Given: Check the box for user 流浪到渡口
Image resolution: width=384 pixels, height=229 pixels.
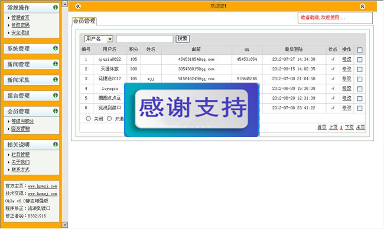Looking at the screenshot, I should [x=360, y=108].
